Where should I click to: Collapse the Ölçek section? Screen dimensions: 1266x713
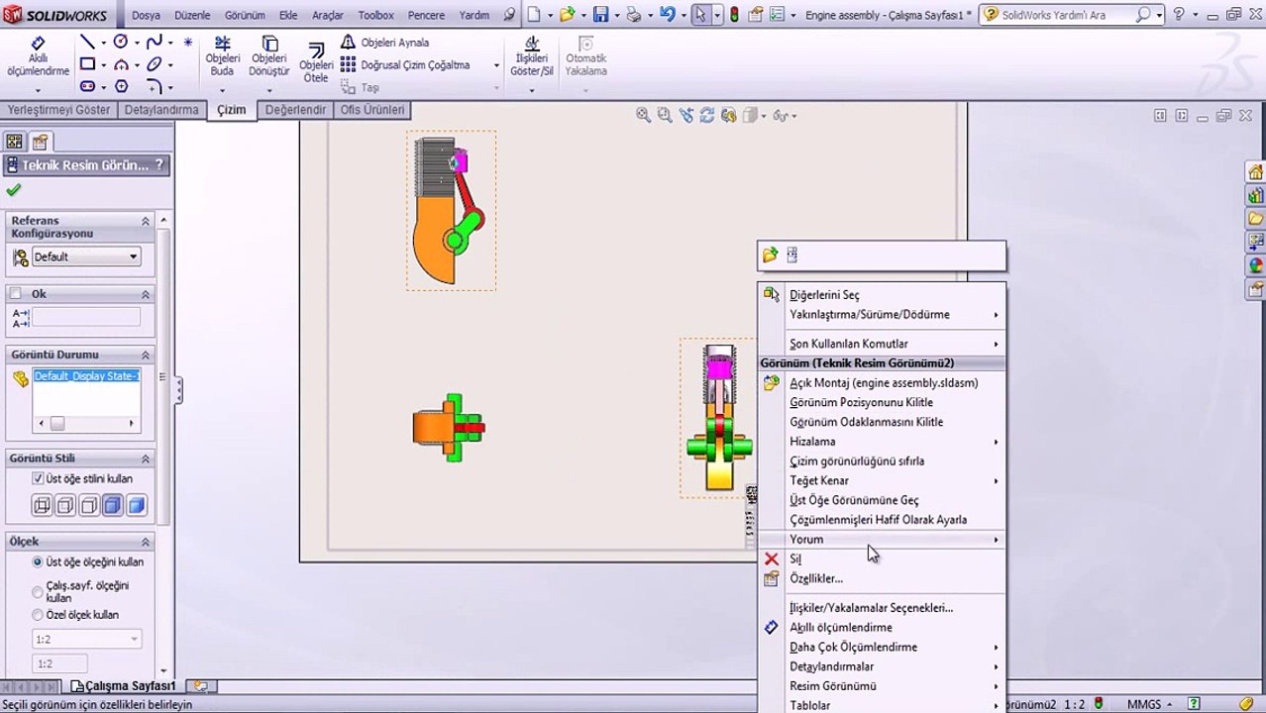pyautogui.click(x=145, y=542)
